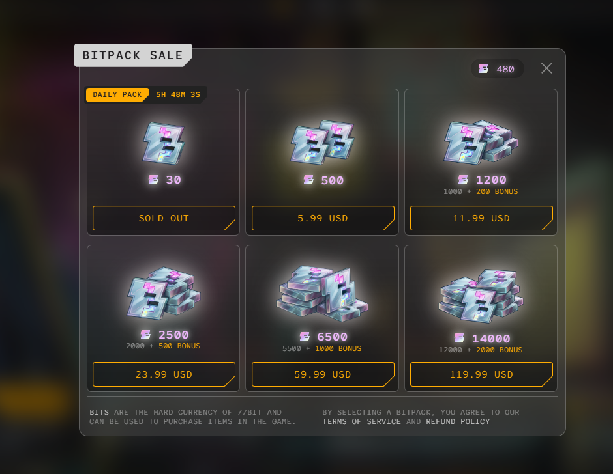Choose the 6500 bits pile artwork

click(x=322, y=294)
